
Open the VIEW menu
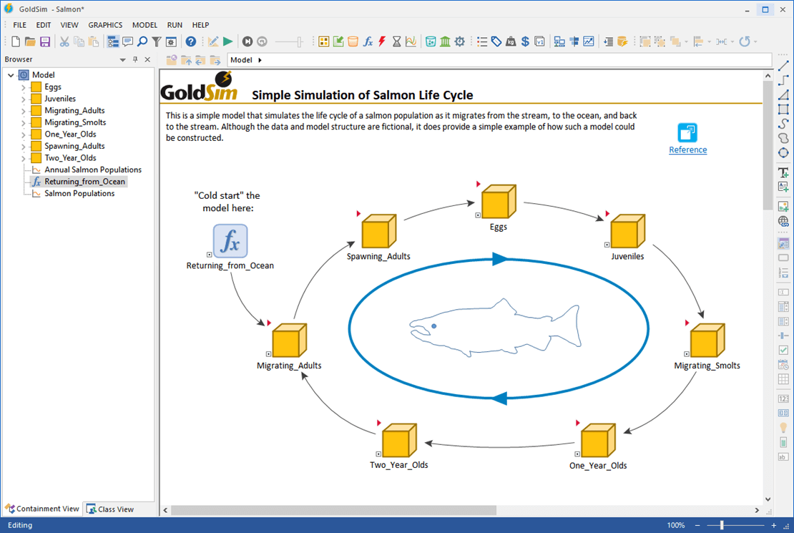[69, 25]
